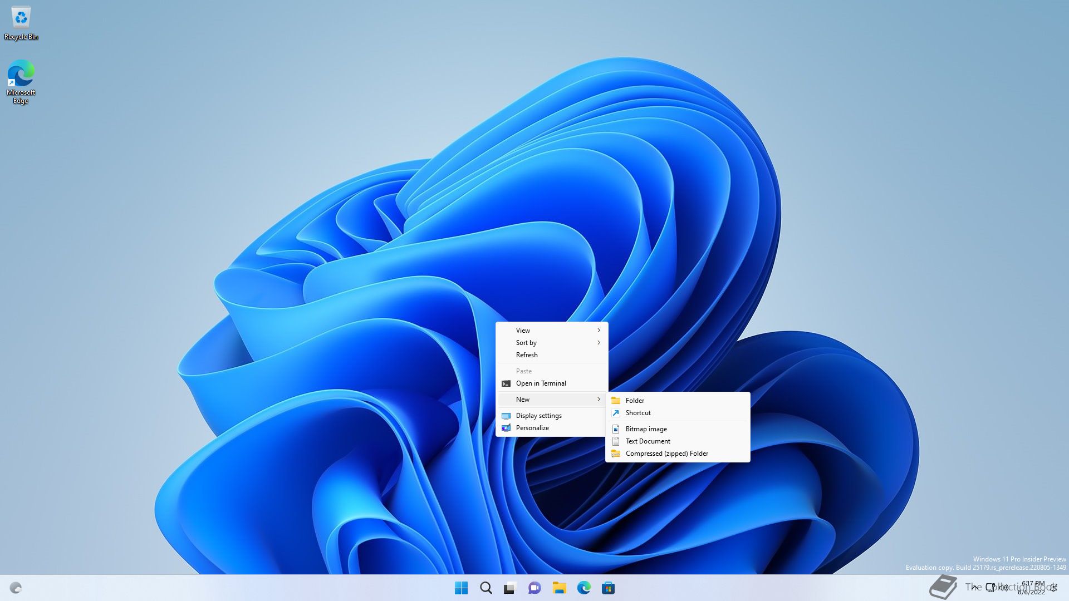Choose Refresh from the context menu
The height and width of the screenshot is (601, 1069).
pos(552,354)
